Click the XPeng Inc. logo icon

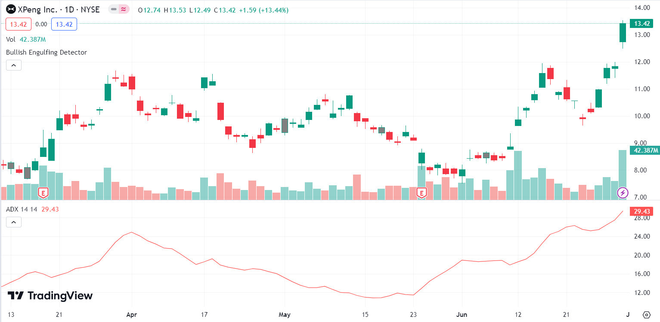11,9
